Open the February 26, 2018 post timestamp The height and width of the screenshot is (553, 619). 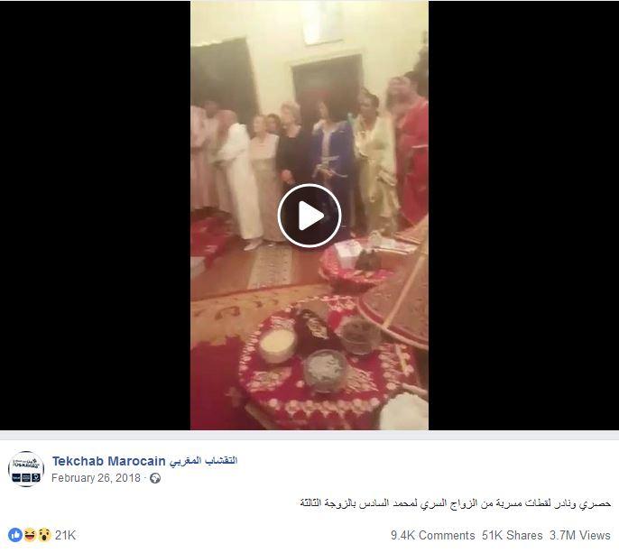[96, 478]
